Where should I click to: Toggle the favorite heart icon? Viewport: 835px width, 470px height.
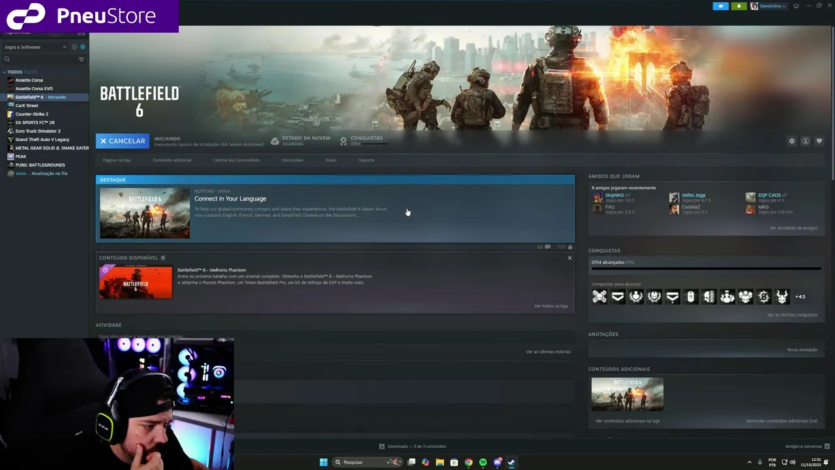point(819,141)
